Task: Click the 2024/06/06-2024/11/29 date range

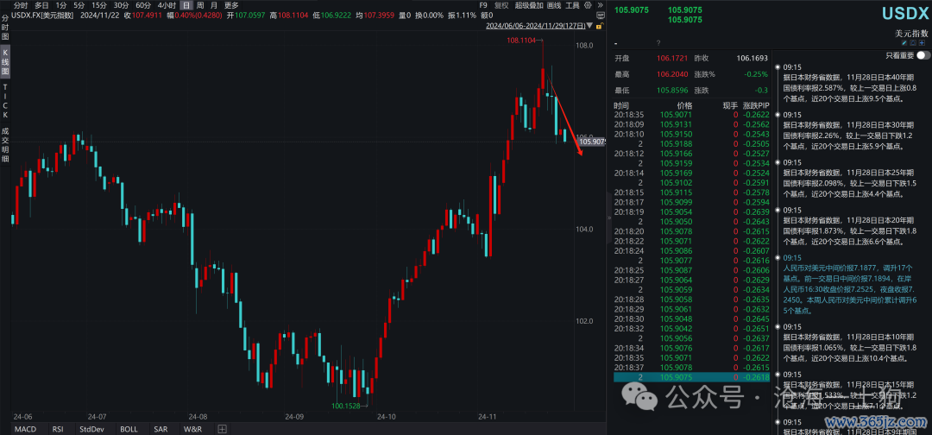Action: (x=535, y=26)
